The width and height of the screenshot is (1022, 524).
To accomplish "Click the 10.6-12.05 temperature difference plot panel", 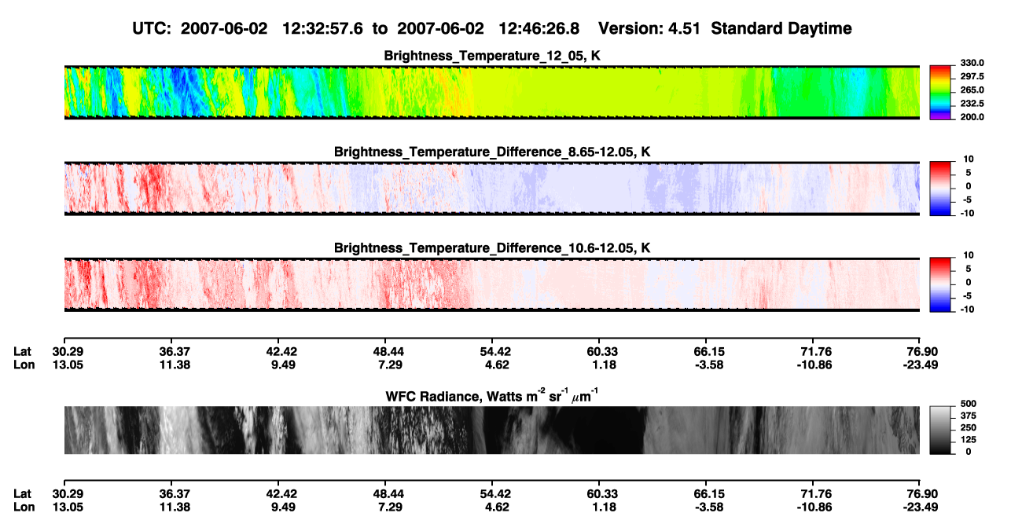I will click(x=491, y=284).
